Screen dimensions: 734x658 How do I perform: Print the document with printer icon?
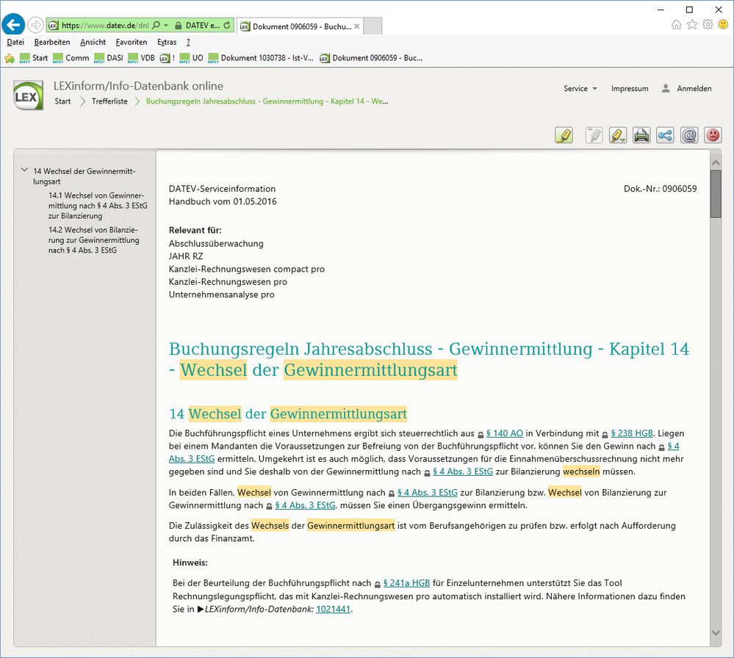coord(641,135)
